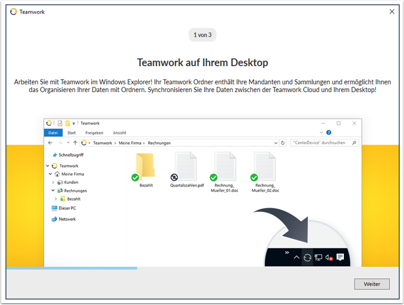Image resolution: width=404 pixels, height=305 pixels.
Task: Minimize the Explorer window
Action: pos(323,123)
